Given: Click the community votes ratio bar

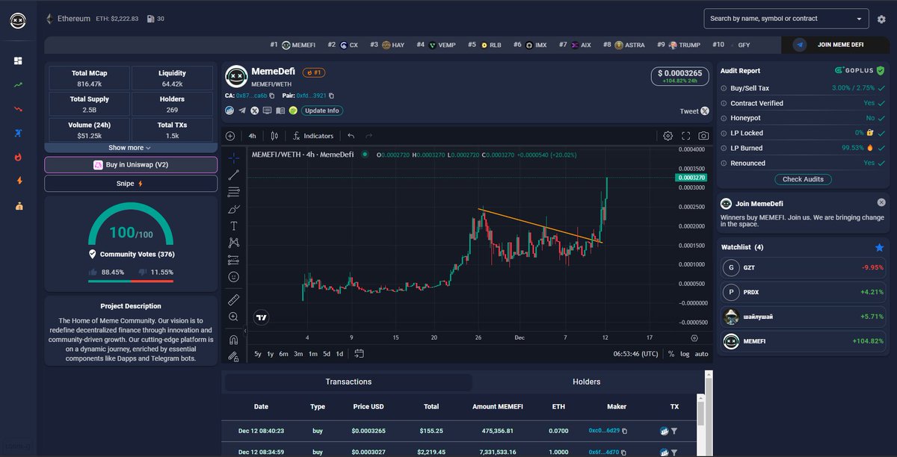Looking at the screenshot, I should click(131, 281).
